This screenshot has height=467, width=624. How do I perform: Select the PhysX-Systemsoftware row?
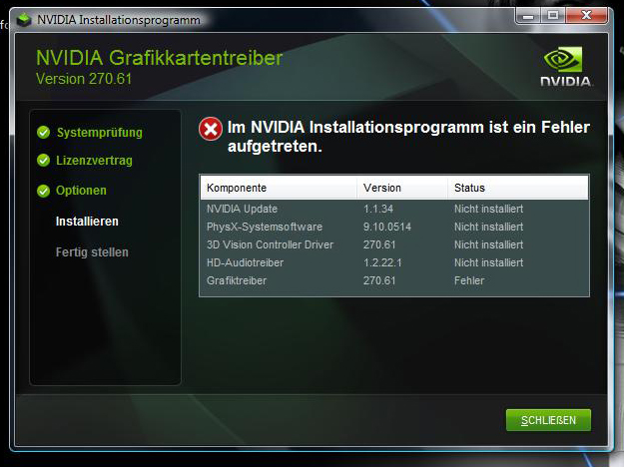[x=394, y=227]
